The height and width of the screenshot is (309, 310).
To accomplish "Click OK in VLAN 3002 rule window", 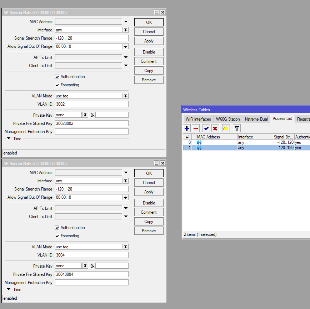I will coord(149,22).
